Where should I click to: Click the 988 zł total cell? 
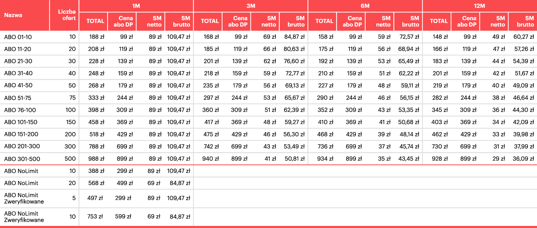[97, 159]
